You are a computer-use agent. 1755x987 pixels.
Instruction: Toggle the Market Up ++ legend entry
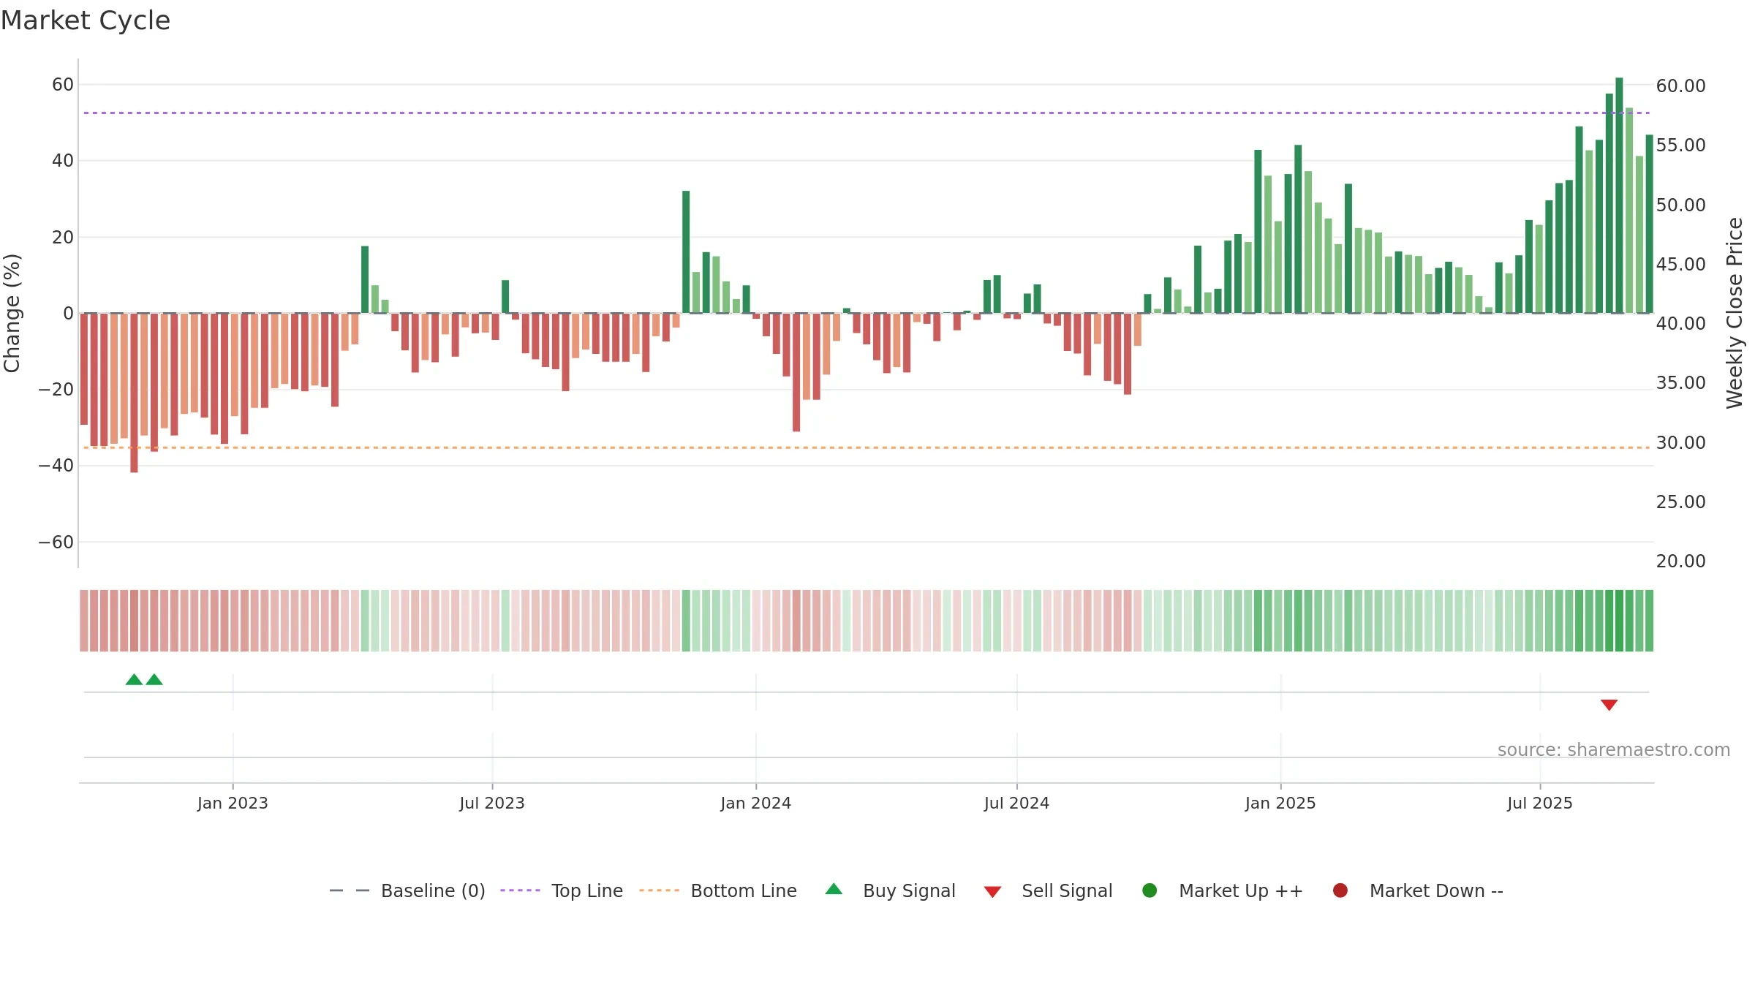pyautogui.click(x=1222, y=890)
